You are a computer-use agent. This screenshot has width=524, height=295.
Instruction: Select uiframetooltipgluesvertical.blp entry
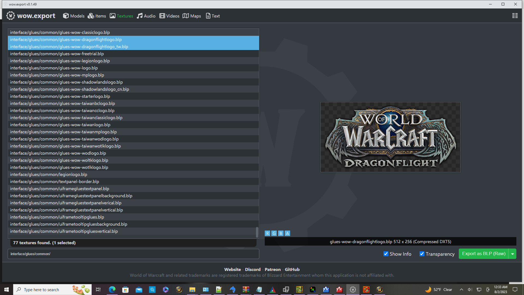coord(133,231)
